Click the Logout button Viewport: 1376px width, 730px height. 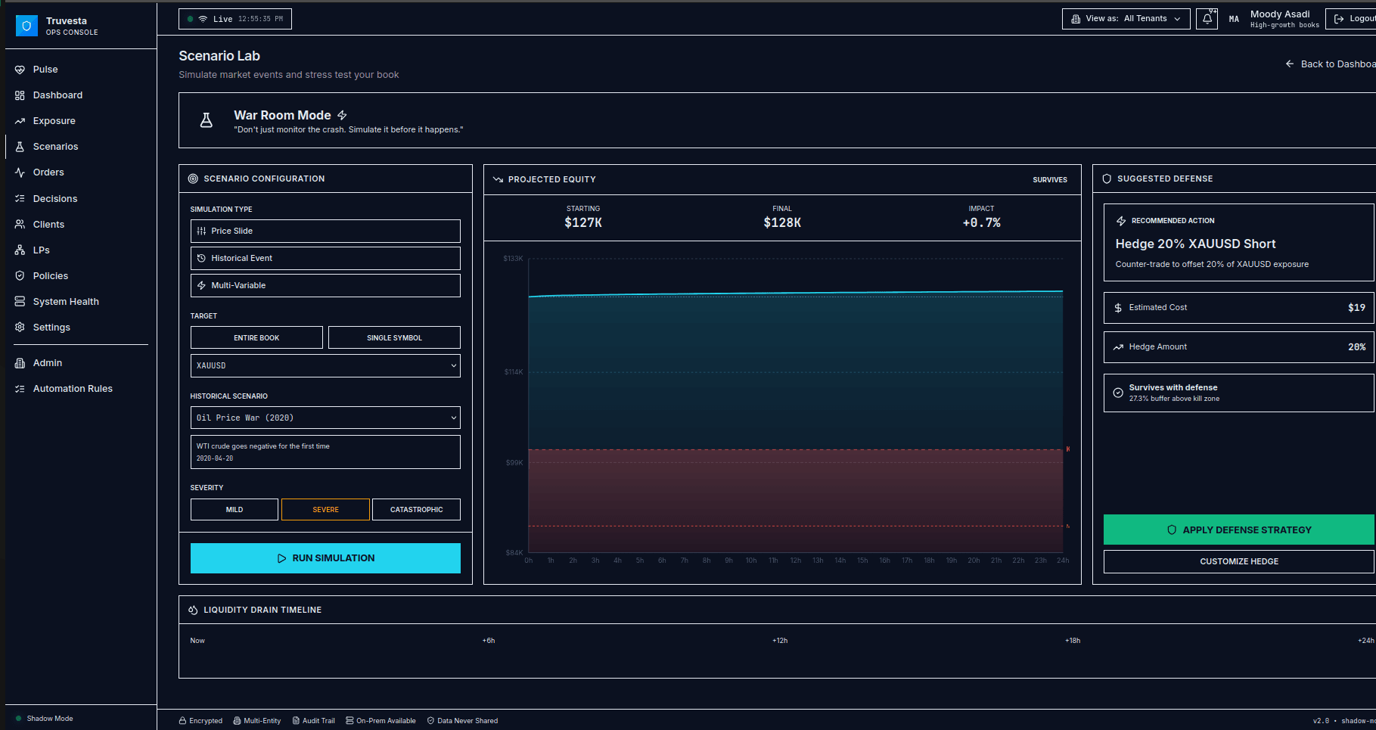point(1353,19)
